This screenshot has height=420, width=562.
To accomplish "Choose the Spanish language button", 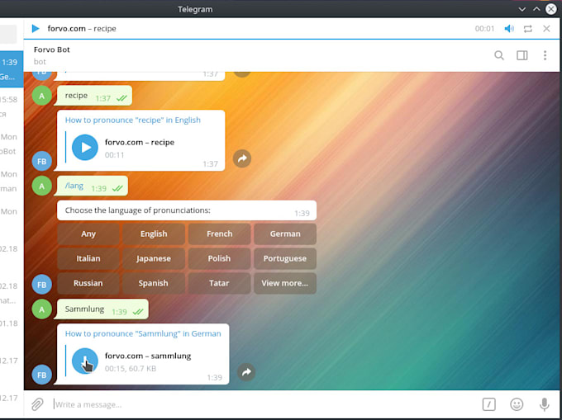I will click(x=154, y=283).
